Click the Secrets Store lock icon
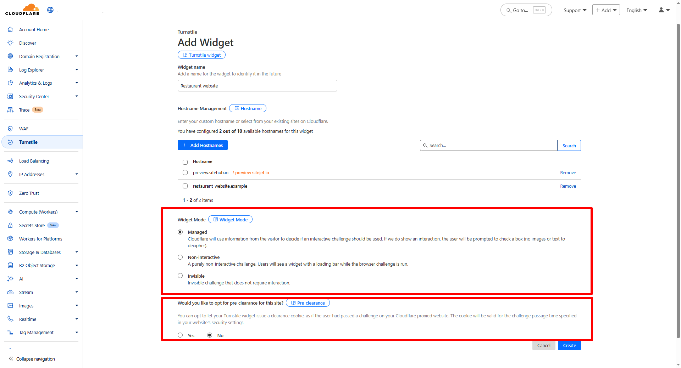 tap(10, 225)
